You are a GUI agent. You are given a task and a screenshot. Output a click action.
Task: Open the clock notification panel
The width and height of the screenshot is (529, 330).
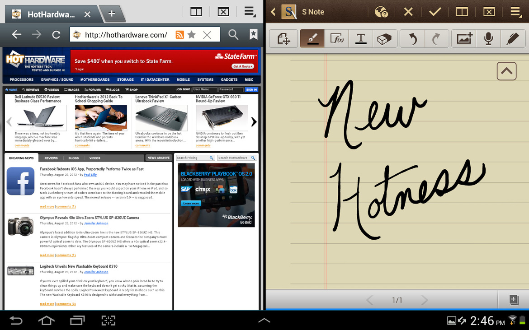[487, 321]
